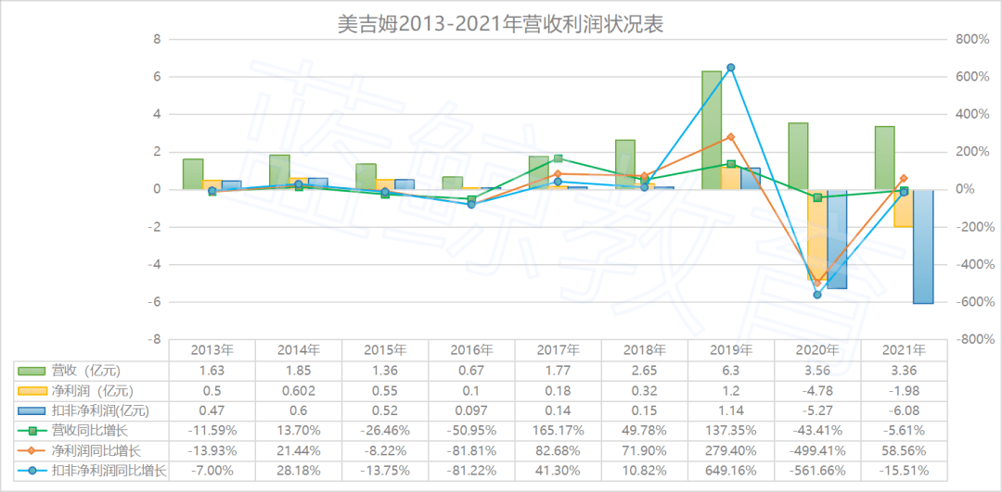Select the 649.16% table cell
The width and height of the screenshot is (1002, 492).
tap(730, 471)
